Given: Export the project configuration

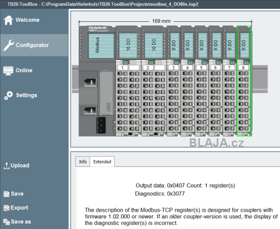Looking at the screenshot, I should pos(19,208).
